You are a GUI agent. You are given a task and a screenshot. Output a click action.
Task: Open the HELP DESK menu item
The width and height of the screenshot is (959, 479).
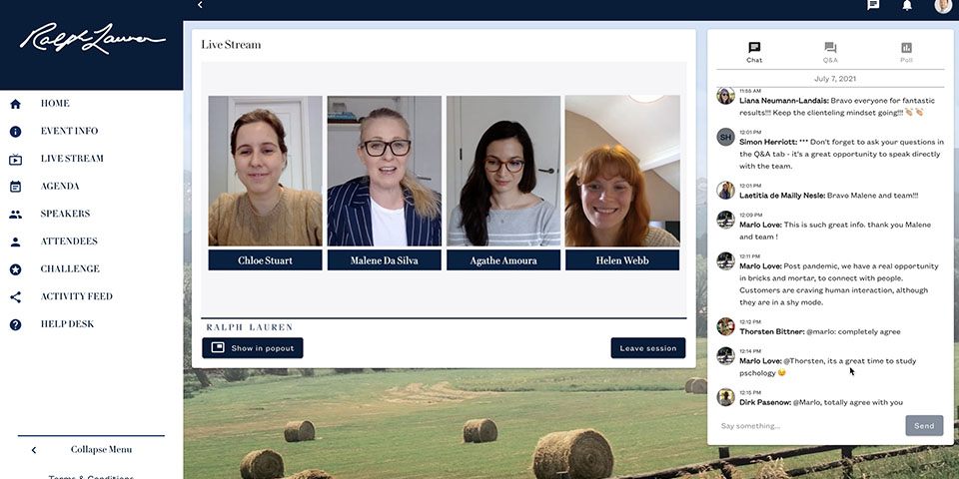67,323
